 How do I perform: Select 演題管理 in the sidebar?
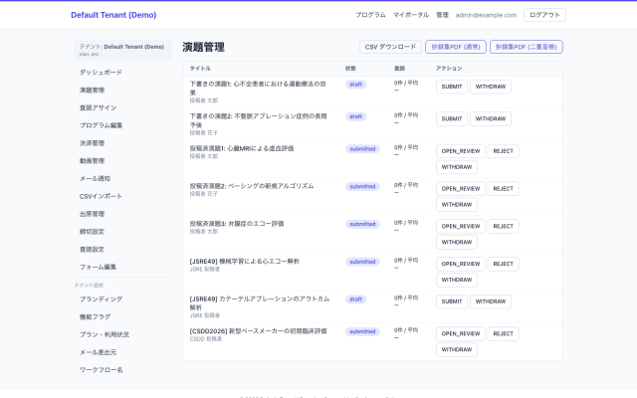click(x=122, y=91)
